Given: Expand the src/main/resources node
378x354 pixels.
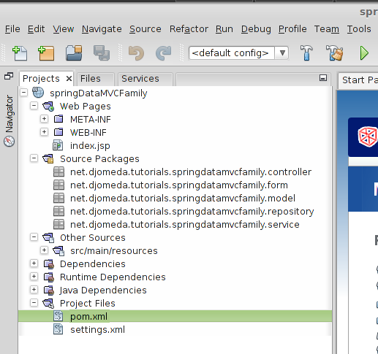Looking at the screenshot, I should pos(44,250).
